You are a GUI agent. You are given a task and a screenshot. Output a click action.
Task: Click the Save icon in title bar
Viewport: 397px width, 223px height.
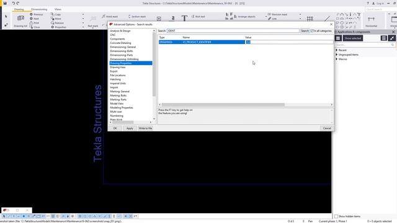tap(5, 3)
